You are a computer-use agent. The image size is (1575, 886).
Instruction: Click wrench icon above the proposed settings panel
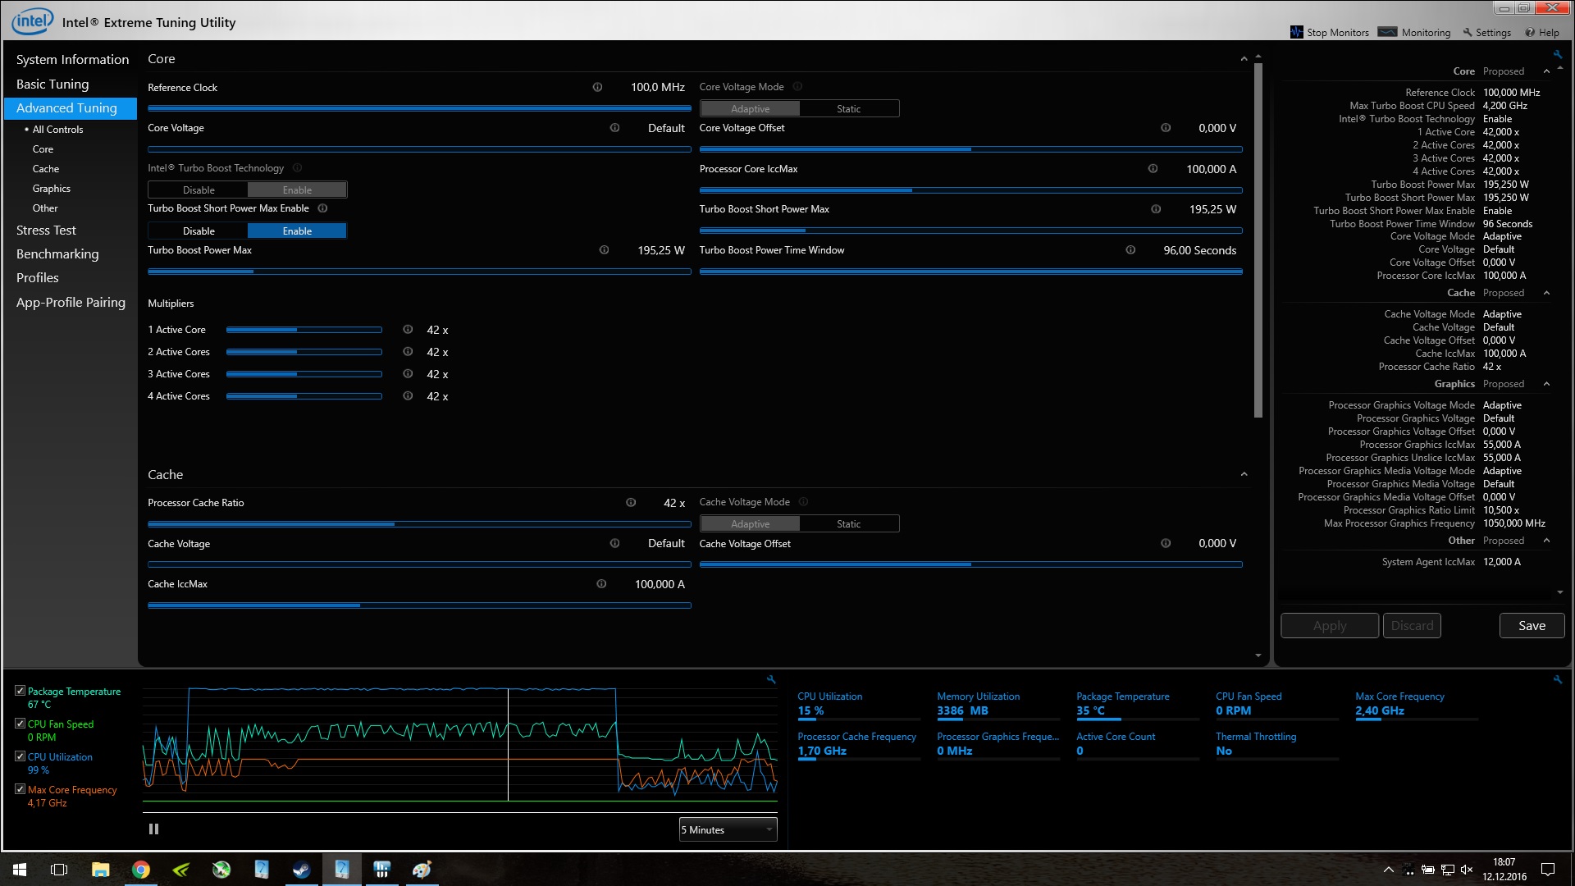(x=1558, y=54)
